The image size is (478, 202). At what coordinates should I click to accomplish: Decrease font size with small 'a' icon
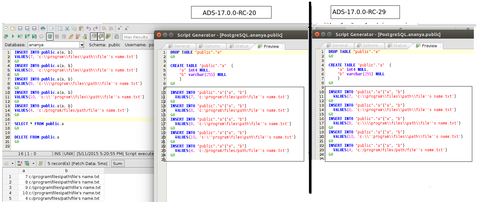tap(119, 28)
